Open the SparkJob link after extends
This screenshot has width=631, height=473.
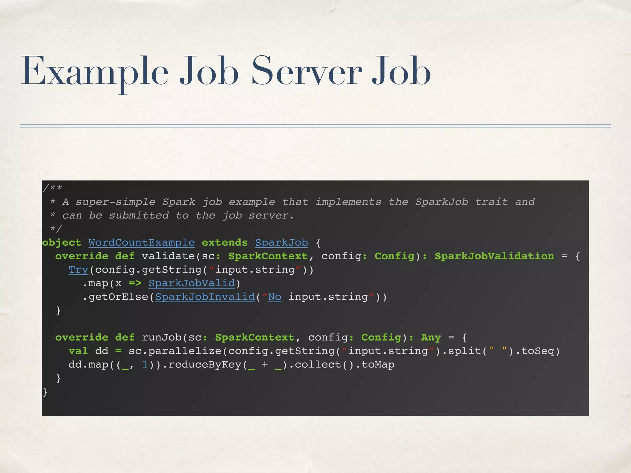click(282, 243)
